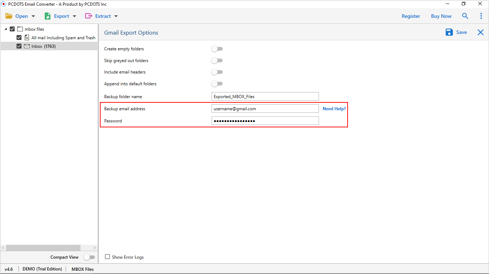Select All mail Including Spam and Trash row
489x274 pixels.
[49, 37]
